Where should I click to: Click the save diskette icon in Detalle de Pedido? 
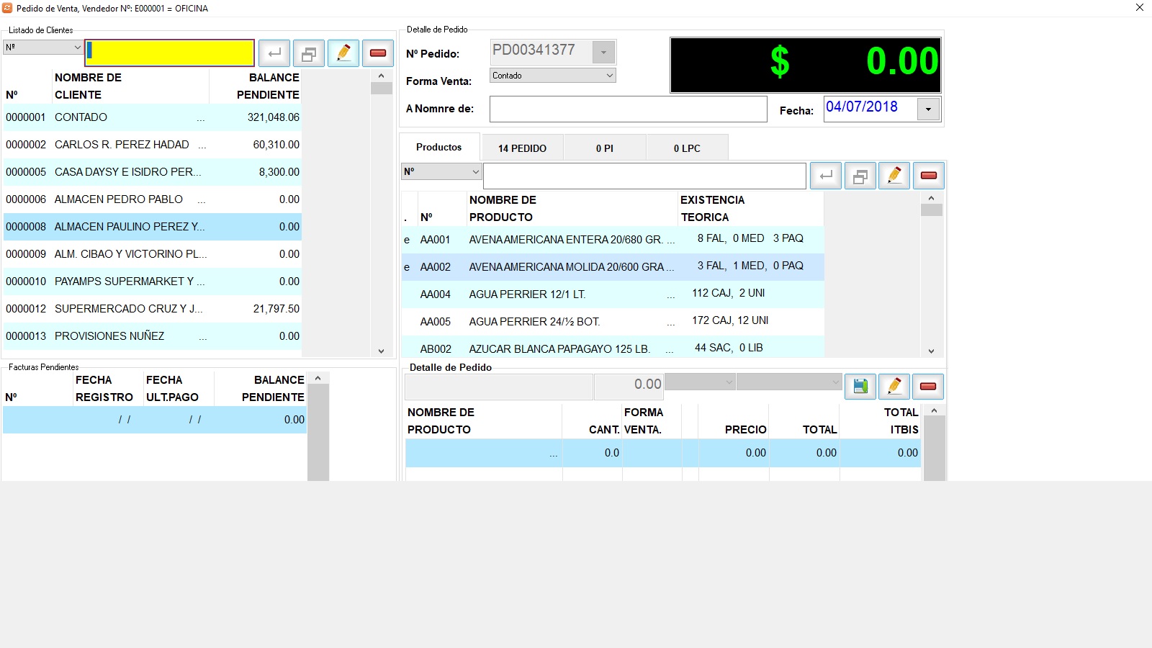[x=860, y=387]
